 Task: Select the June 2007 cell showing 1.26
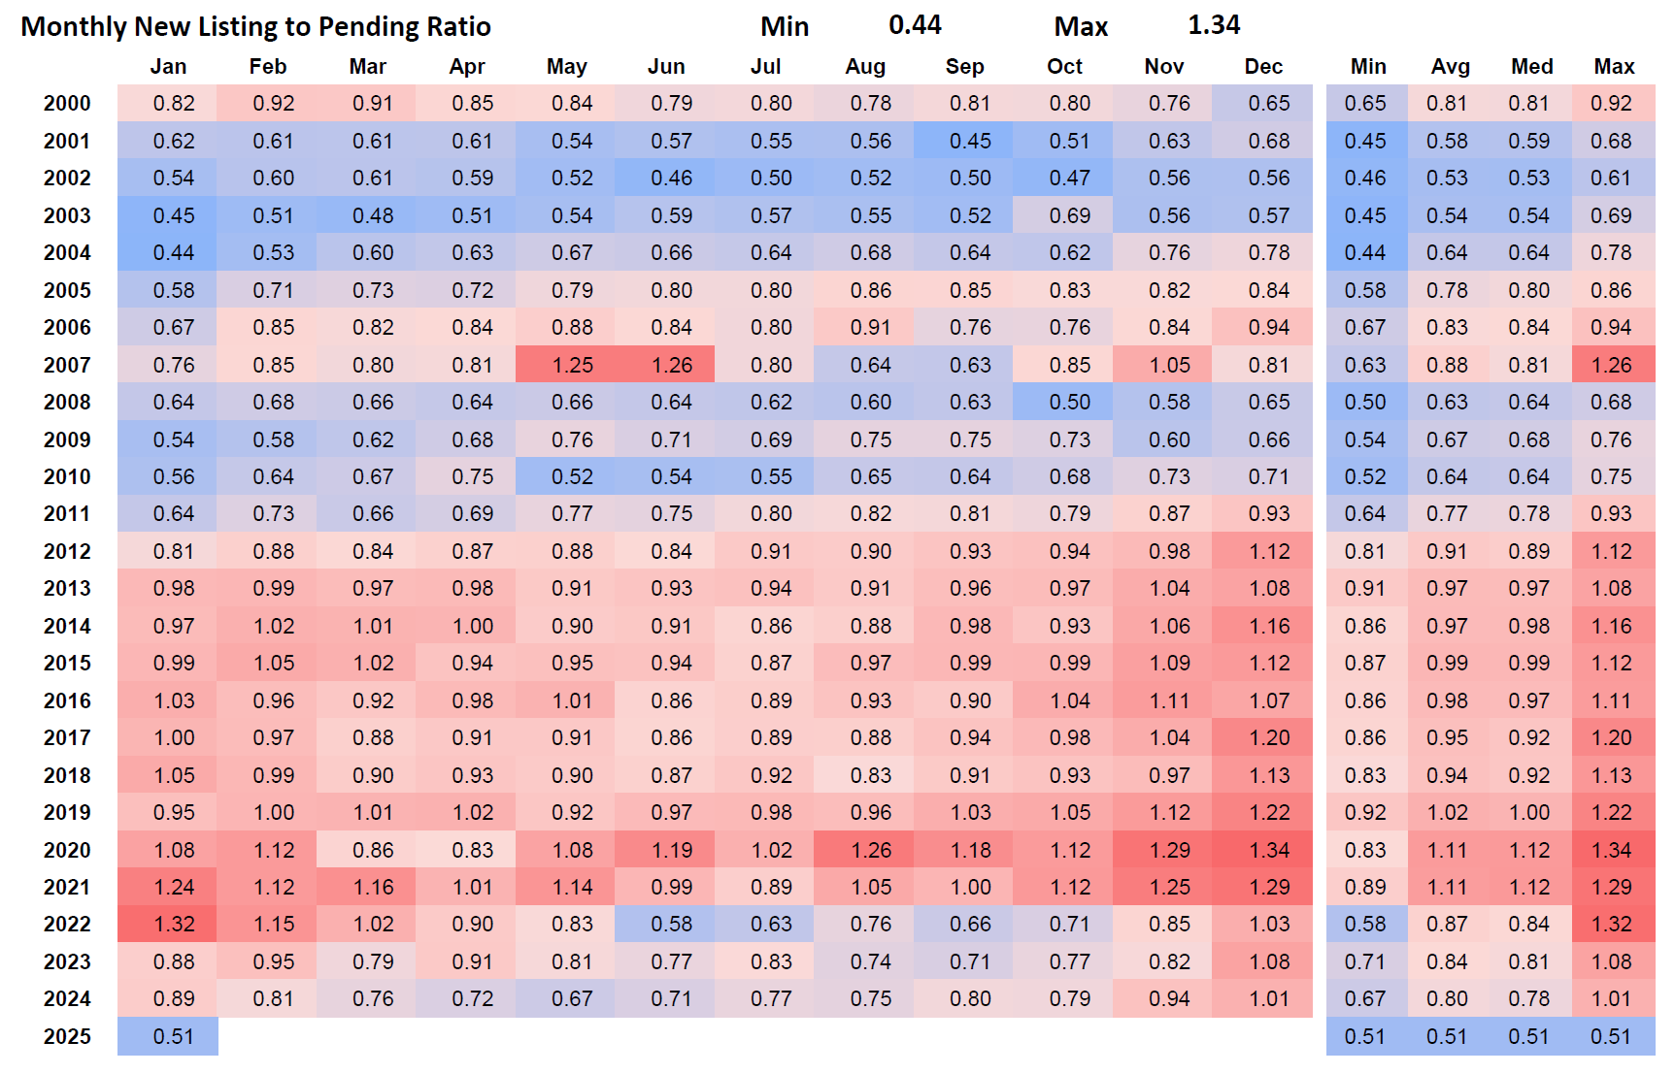(671, 365)
